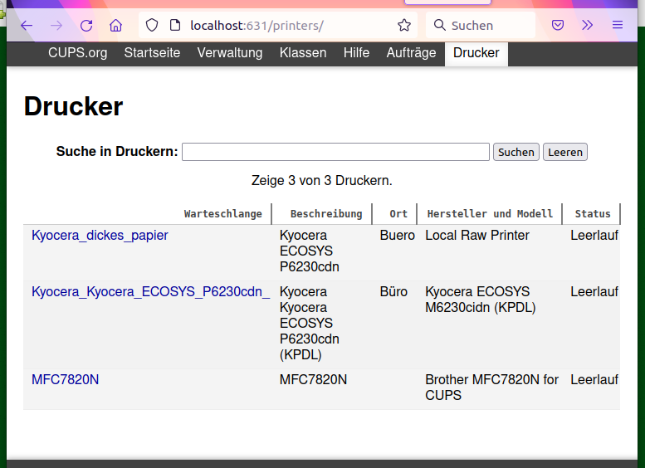Open the browser home page icon

pyautogui.click(x=115, y=26)
